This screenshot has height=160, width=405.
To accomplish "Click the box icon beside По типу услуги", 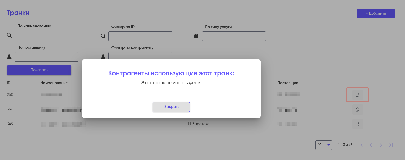I will click(196, 36).
